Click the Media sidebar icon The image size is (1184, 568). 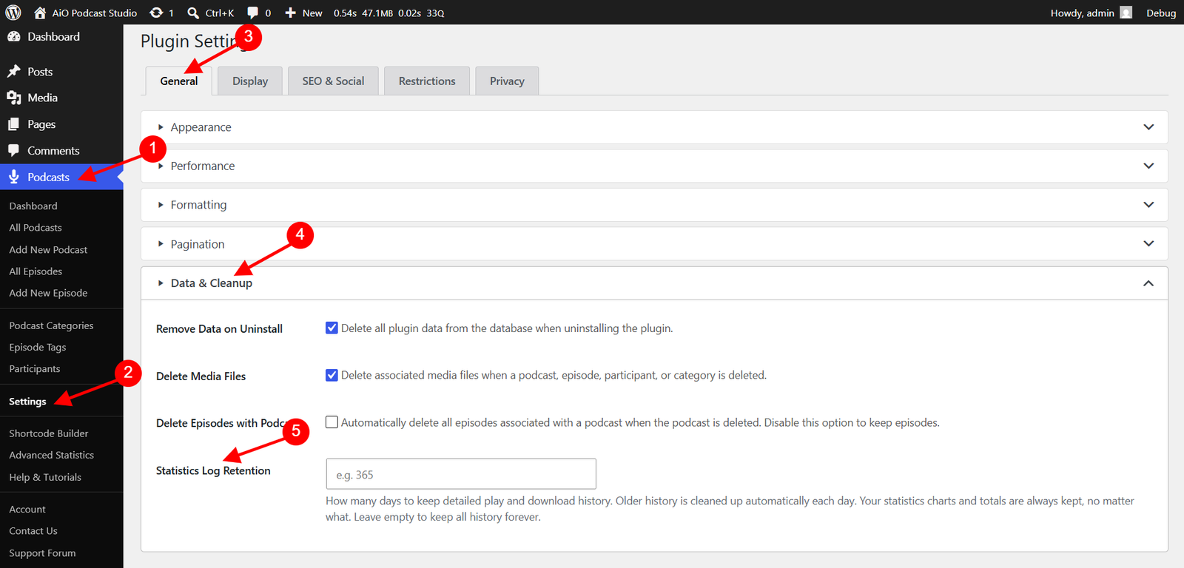click(x=14, y=98)
